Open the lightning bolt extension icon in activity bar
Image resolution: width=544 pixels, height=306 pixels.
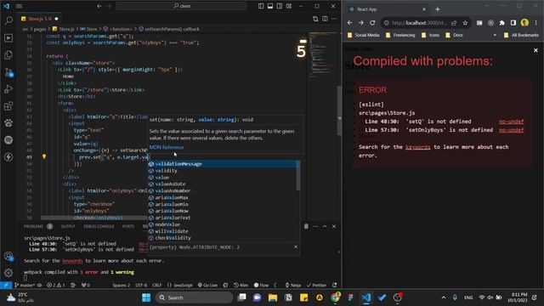8,156
